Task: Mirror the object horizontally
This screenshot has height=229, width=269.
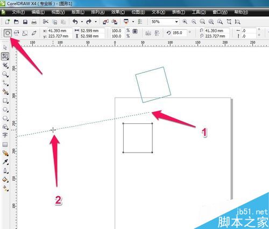Action: pyautogui.click(x=148, y=33)
